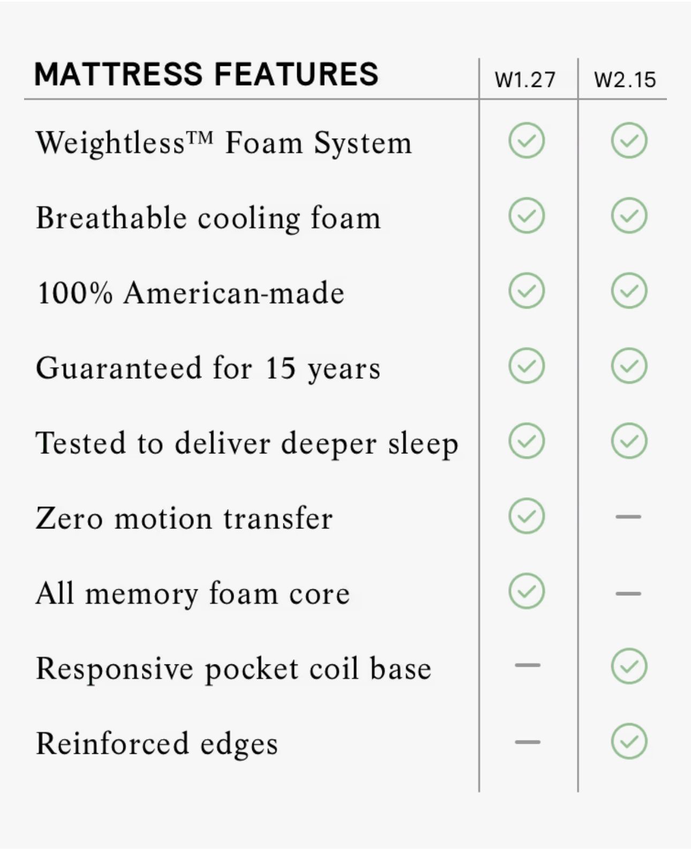Click the Reinforced edges feature text
This screenshot has width=691, height=860.
pyautogui.click(x=157, y=744)
